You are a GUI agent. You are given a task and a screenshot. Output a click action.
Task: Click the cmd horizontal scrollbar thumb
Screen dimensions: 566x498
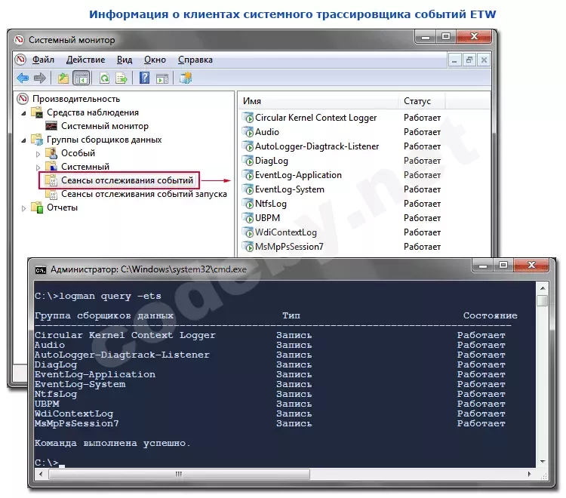point(180,474)
